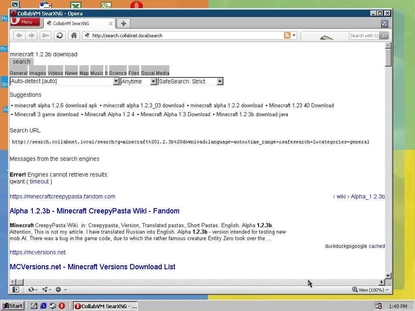
Task: Switch to the News category tab
Action: pos(71,73)
